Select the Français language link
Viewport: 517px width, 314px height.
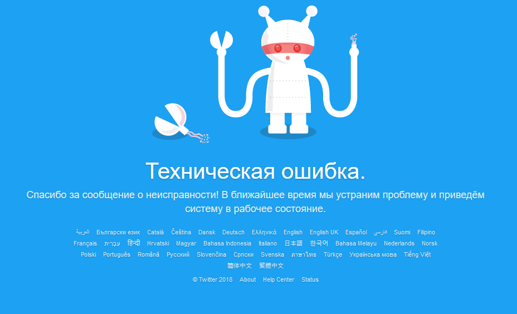point(85,243)
